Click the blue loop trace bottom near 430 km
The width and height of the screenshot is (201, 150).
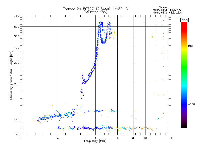pos(103,43)
